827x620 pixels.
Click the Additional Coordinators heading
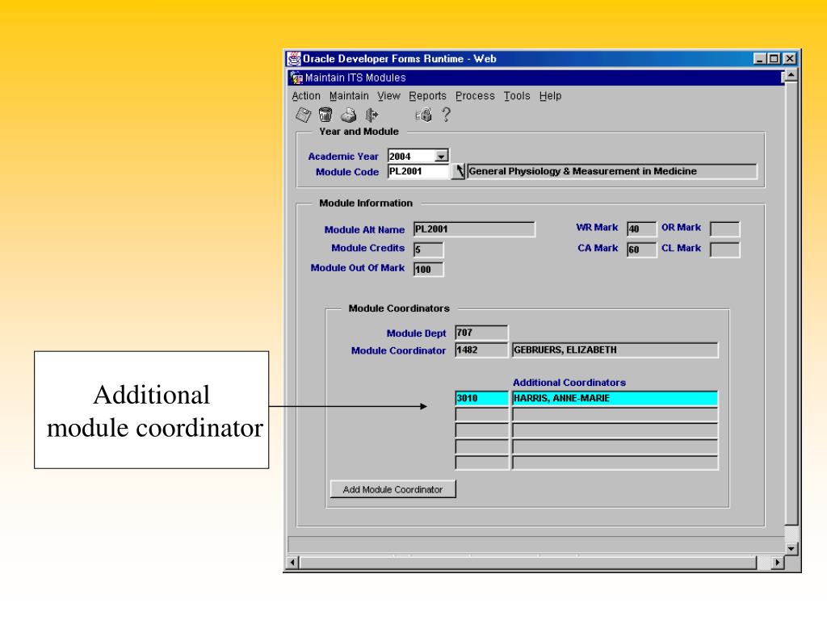[x=569, y=383]
